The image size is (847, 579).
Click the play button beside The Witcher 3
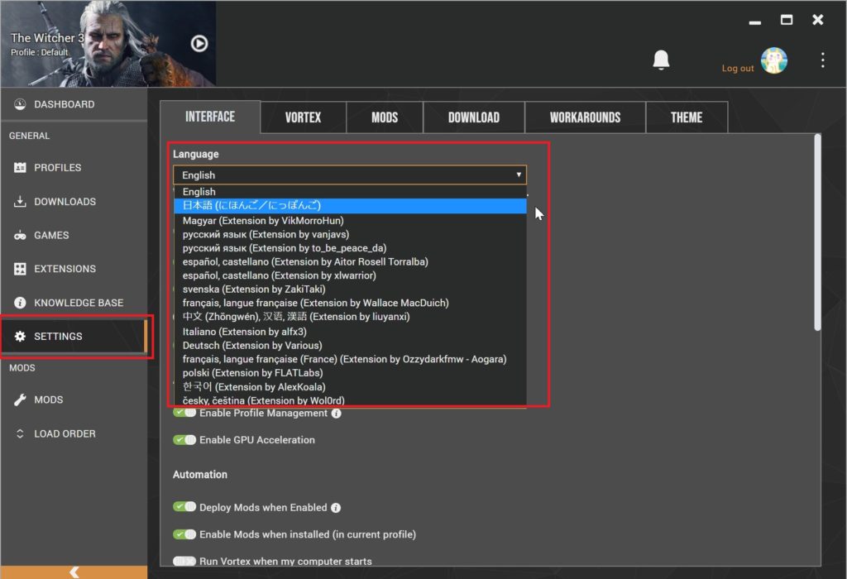tap(199, 44)
